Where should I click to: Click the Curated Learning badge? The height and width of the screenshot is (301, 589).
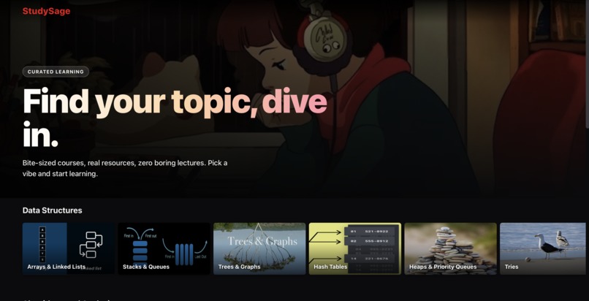point(56,72)
